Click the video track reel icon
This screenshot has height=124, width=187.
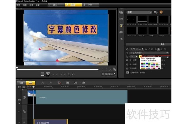pos(24,97)
